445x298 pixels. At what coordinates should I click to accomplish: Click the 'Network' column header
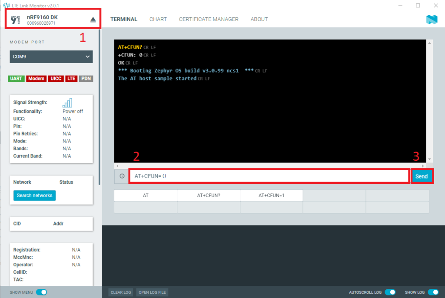(22, 182)
